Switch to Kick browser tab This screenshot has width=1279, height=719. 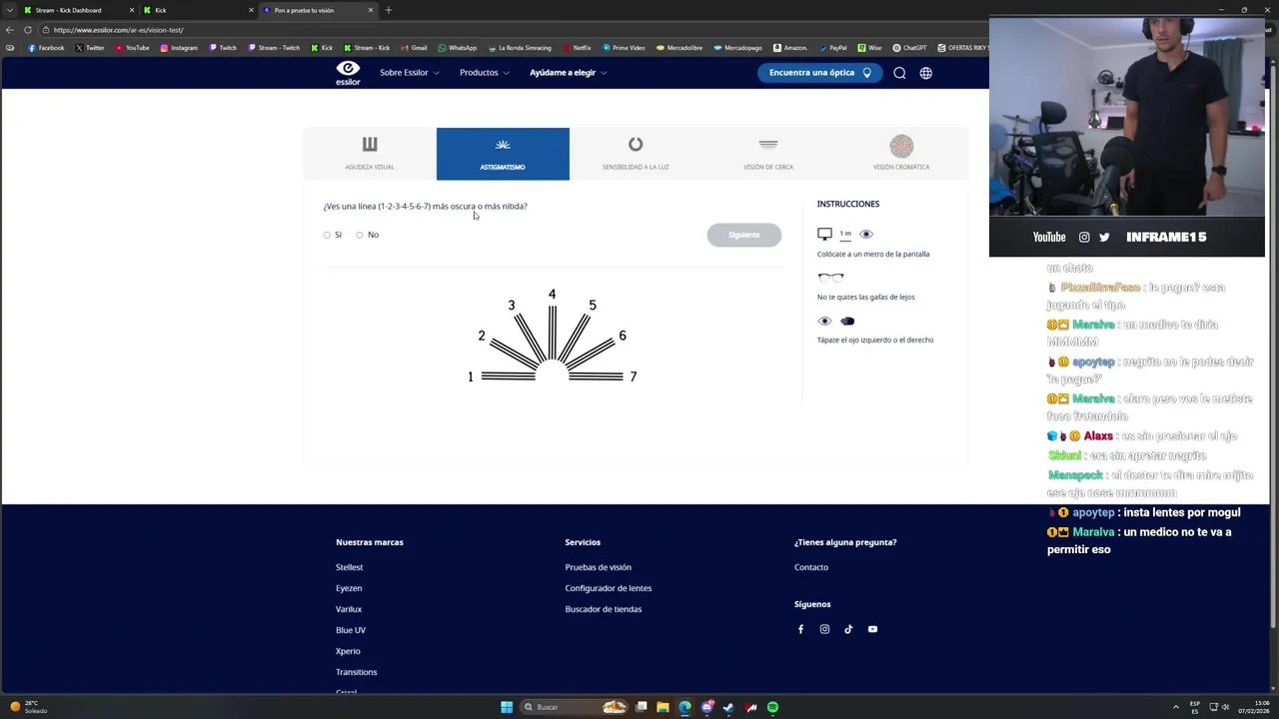coord(198,10)
